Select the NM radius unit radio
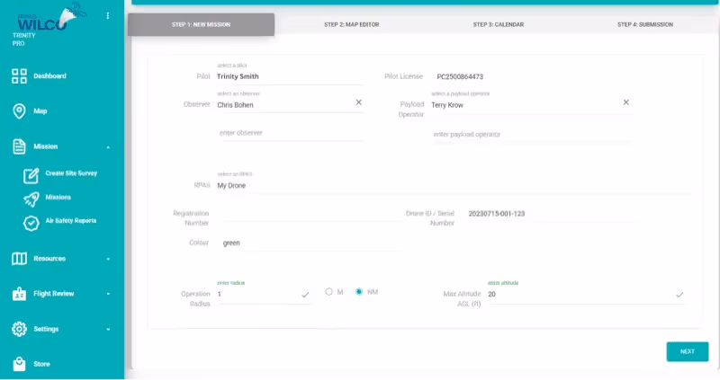 tap(359, 292)
